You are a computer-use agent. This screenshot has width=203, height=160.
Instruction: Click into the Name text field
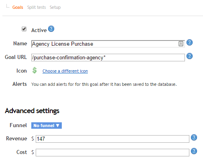(108, 44)
